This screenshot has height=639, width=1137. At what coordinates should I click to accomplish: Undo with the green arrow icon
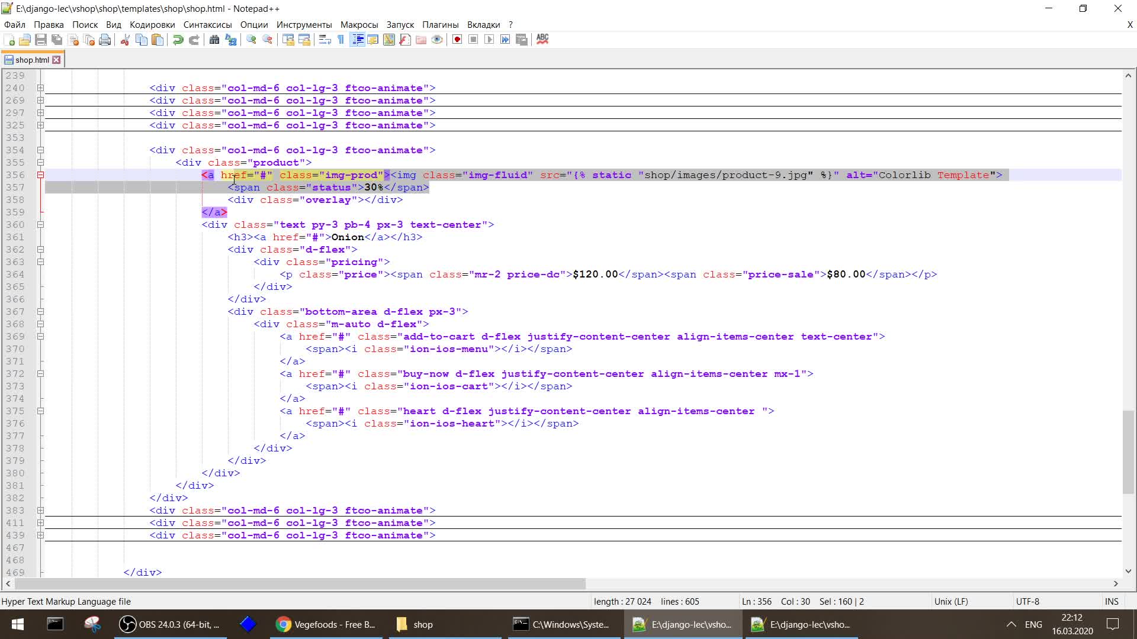coord(178,40)
